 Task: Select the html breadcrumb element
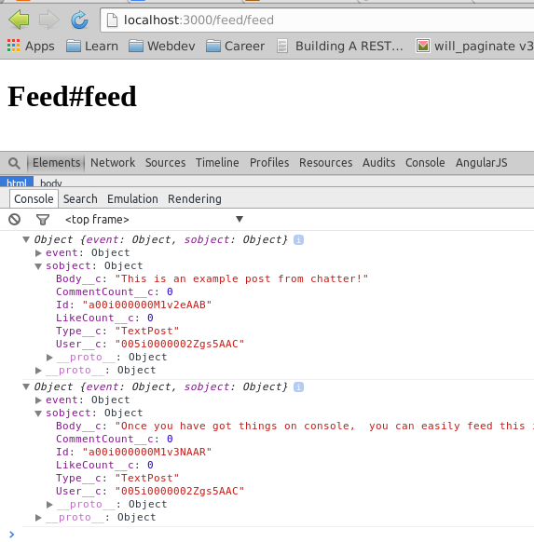pos(17,183)
